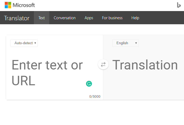
Task: Click the green Grammarly icon
Action: point(89,84)
